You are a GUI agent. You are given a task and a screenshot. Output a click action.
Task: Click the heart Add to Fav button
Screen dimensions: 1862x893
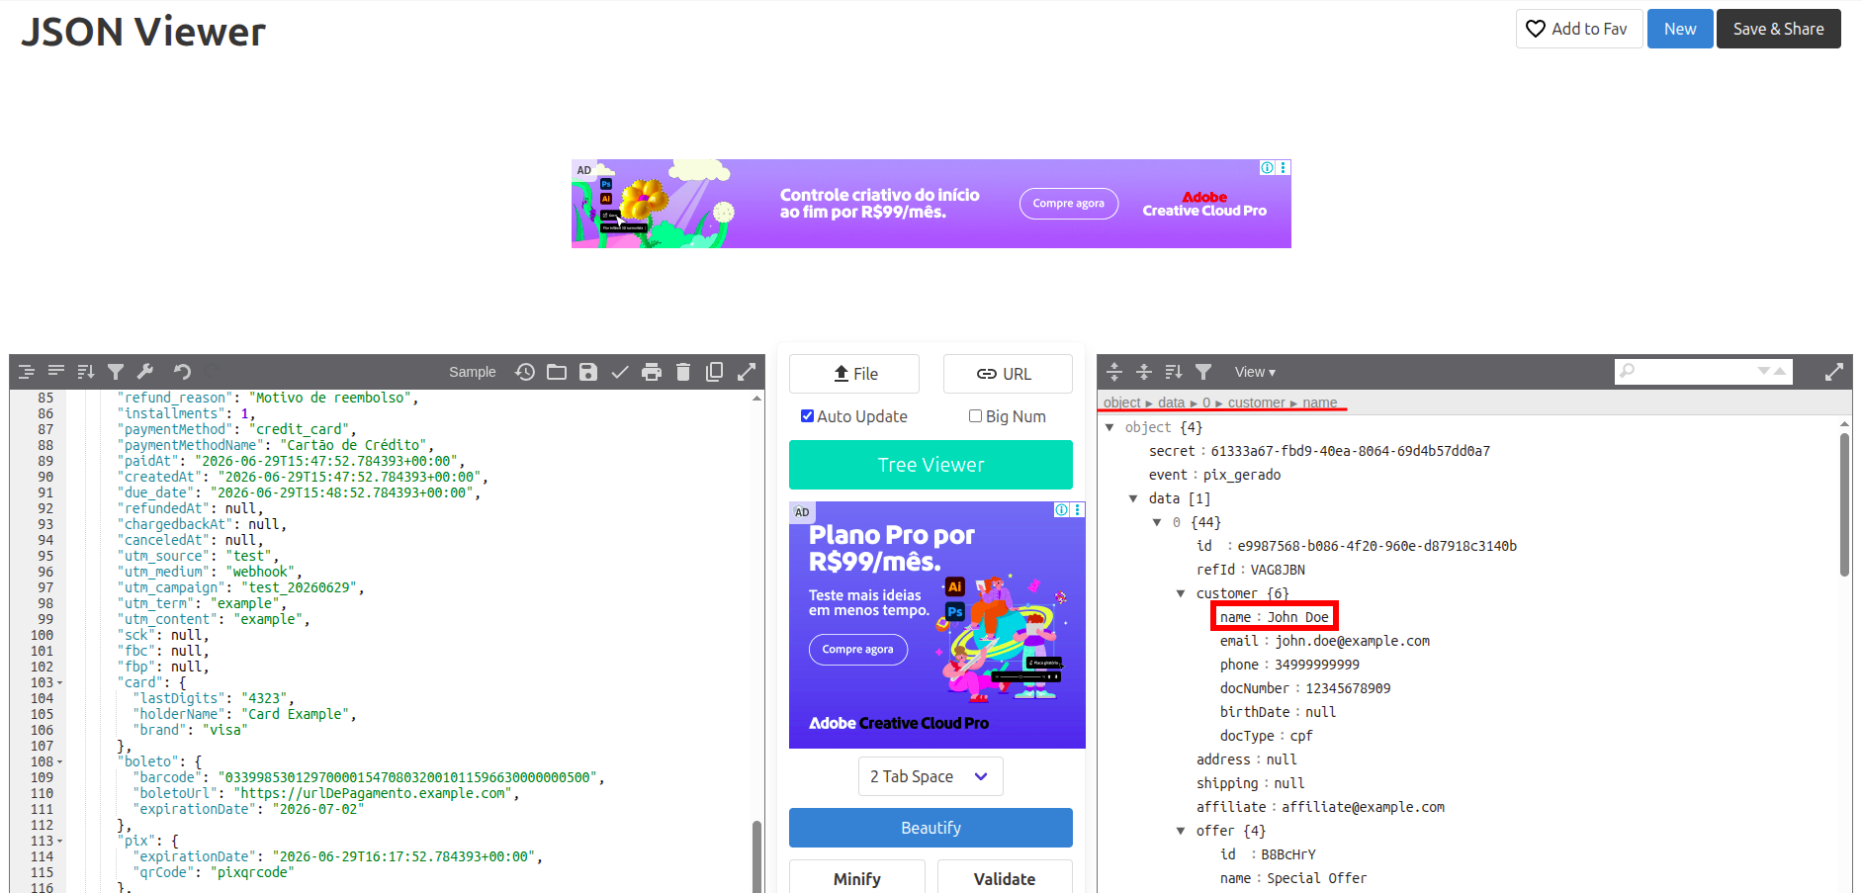[1579, 29]
